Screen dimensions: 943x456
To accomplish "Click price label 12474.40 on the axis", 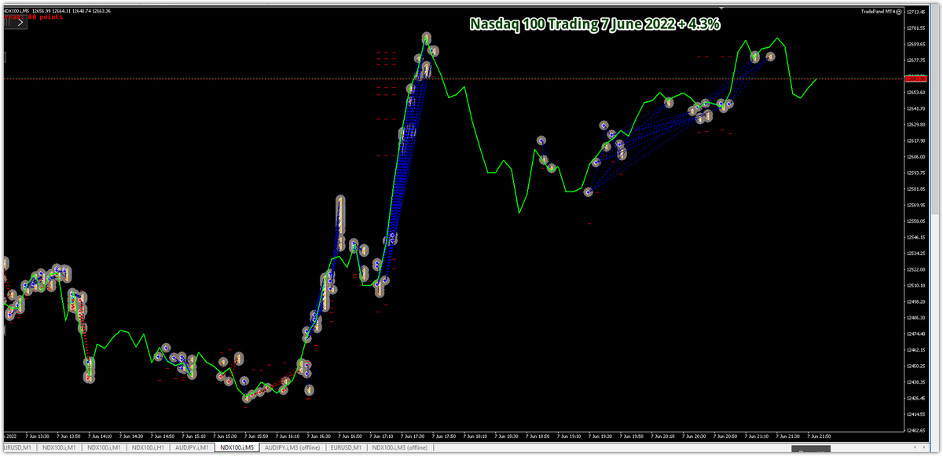I will tap(915, 334).
